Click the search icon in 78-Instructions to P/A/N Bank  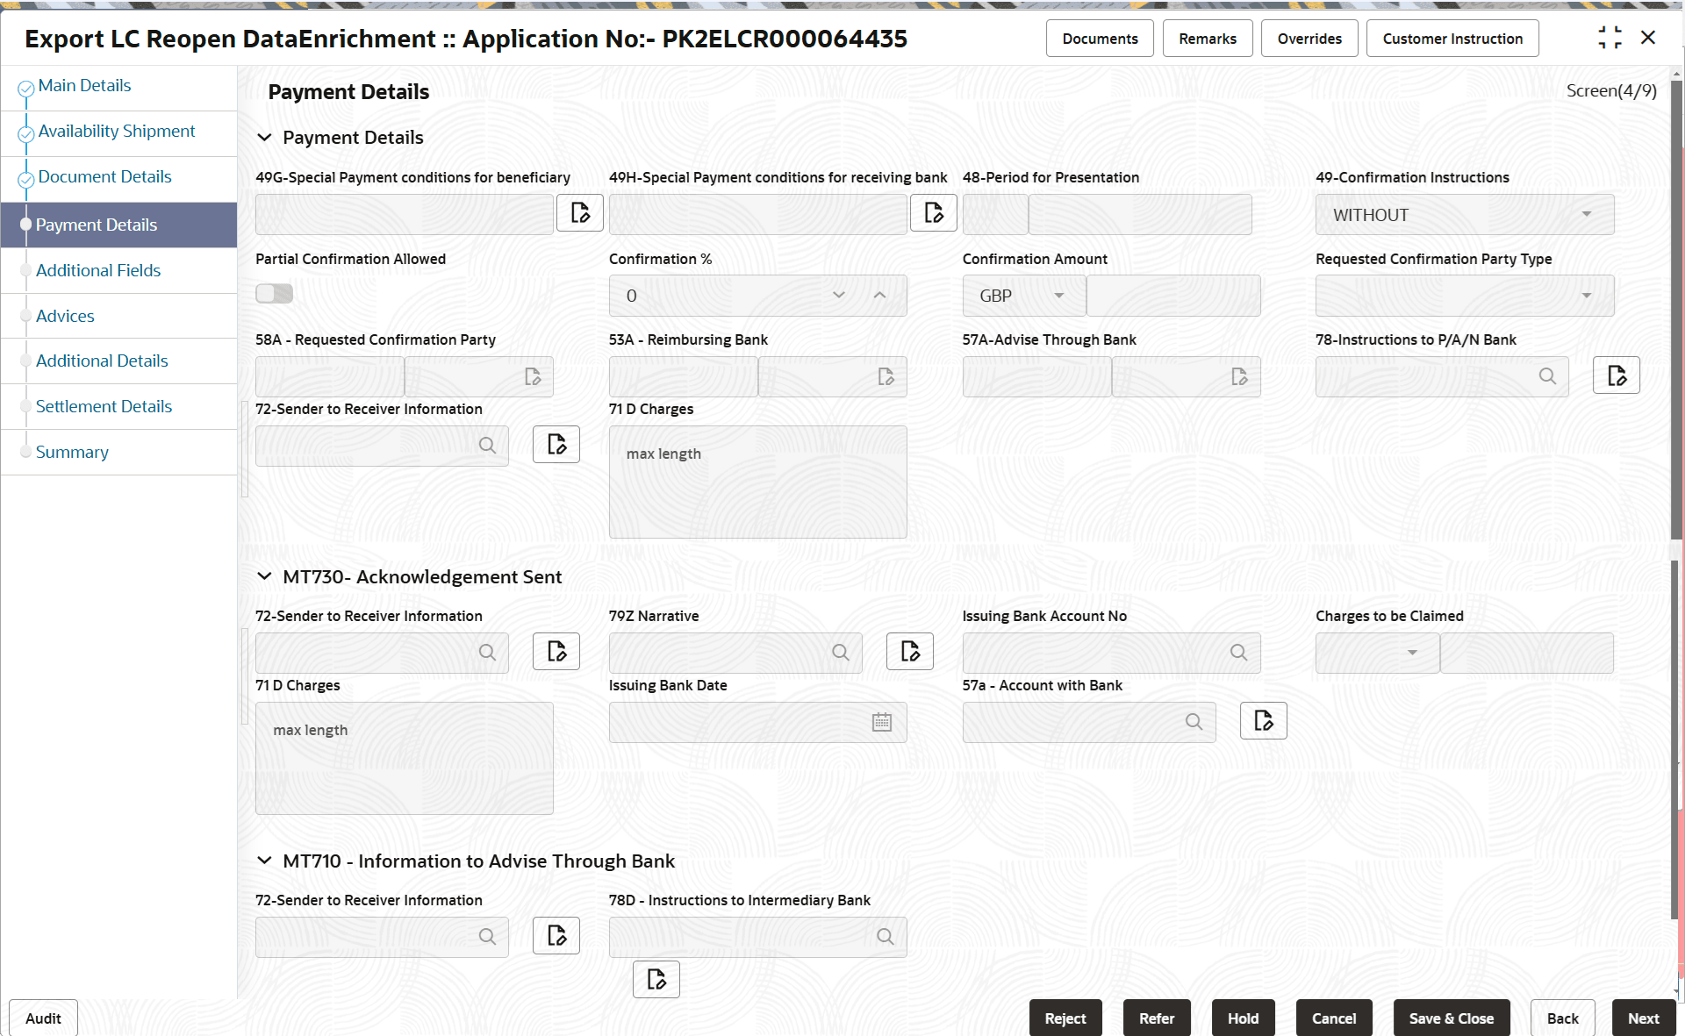click(x=1547, y=376)
